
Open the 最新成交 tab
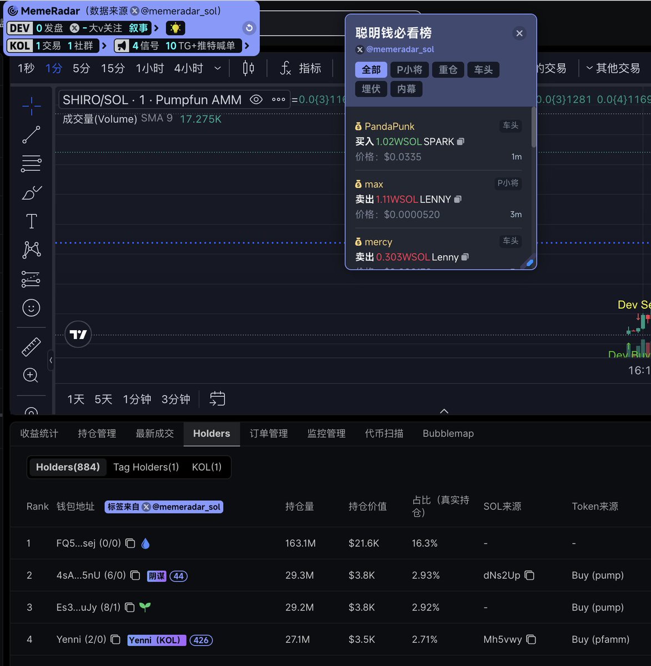click(x=155, y=433)
